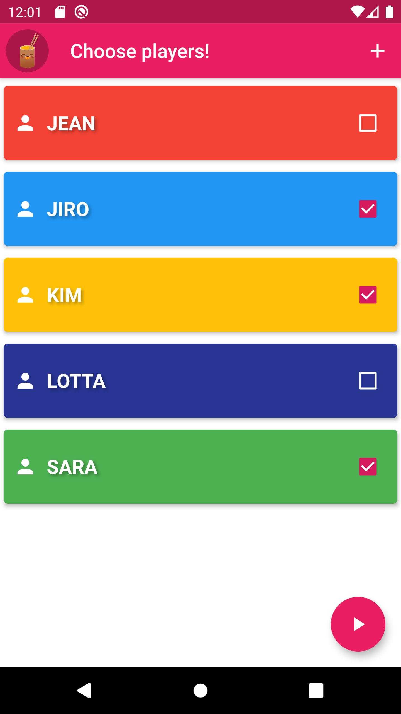Select the JEAN name label

point(71,123)
